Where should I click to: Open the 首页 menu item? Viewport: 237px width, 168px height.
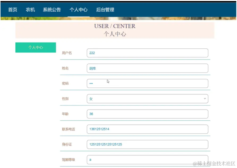(x=13, y=10)
